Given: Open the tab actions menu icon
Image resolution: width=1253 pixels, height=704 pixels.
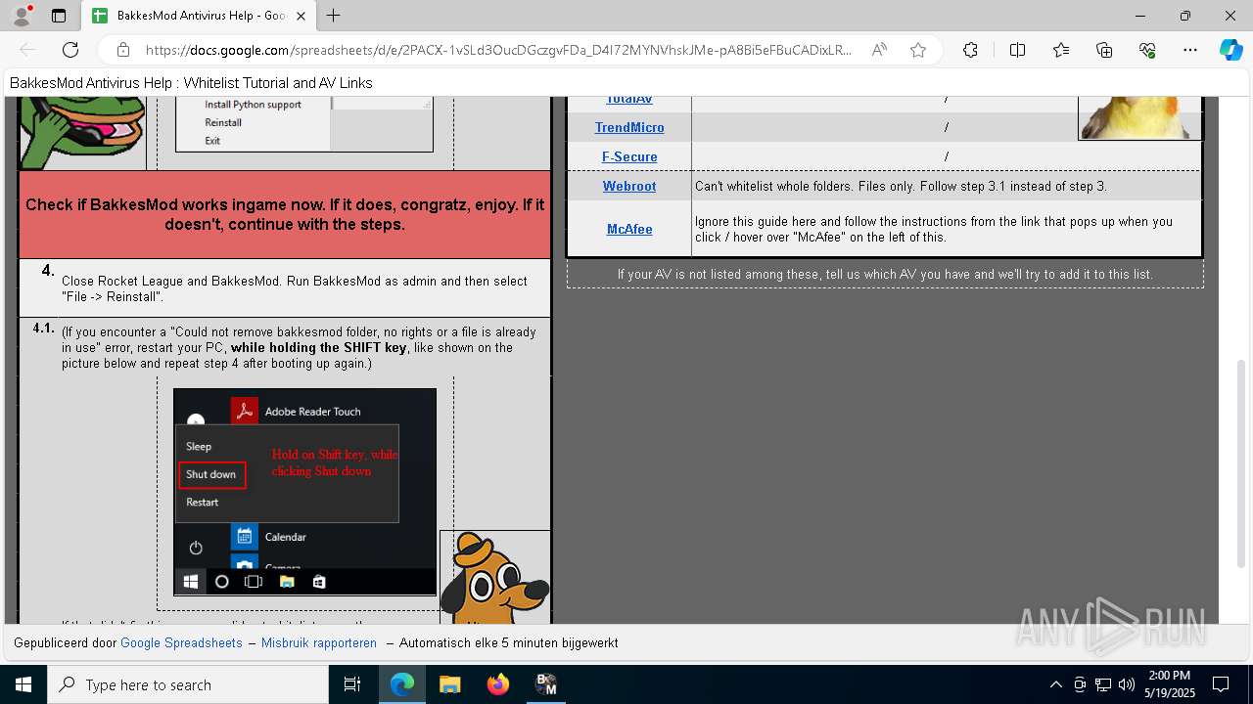Looking at the screenshot, I should (59, 16).
